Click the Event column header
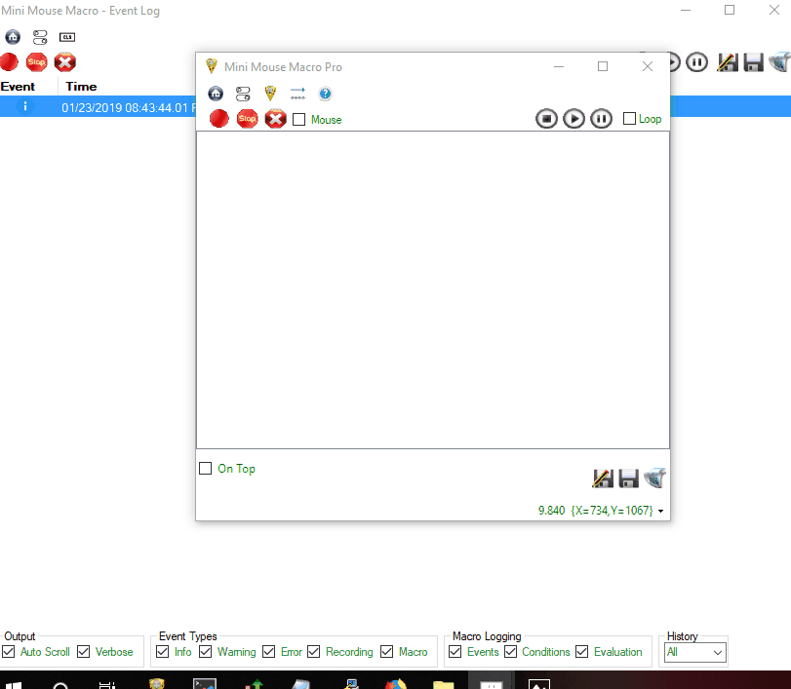791x689 pixels. tap(19, 87)
